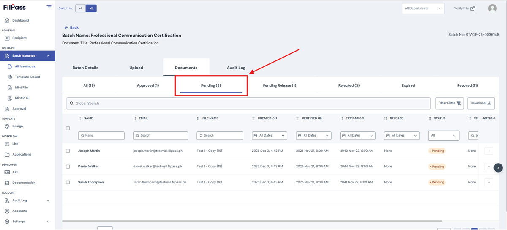Image resolution: width=507 pixels, height=230 pixels.
Task: Select Sarah Thompson's row checkbox
Action: click(x=68, y=182)
